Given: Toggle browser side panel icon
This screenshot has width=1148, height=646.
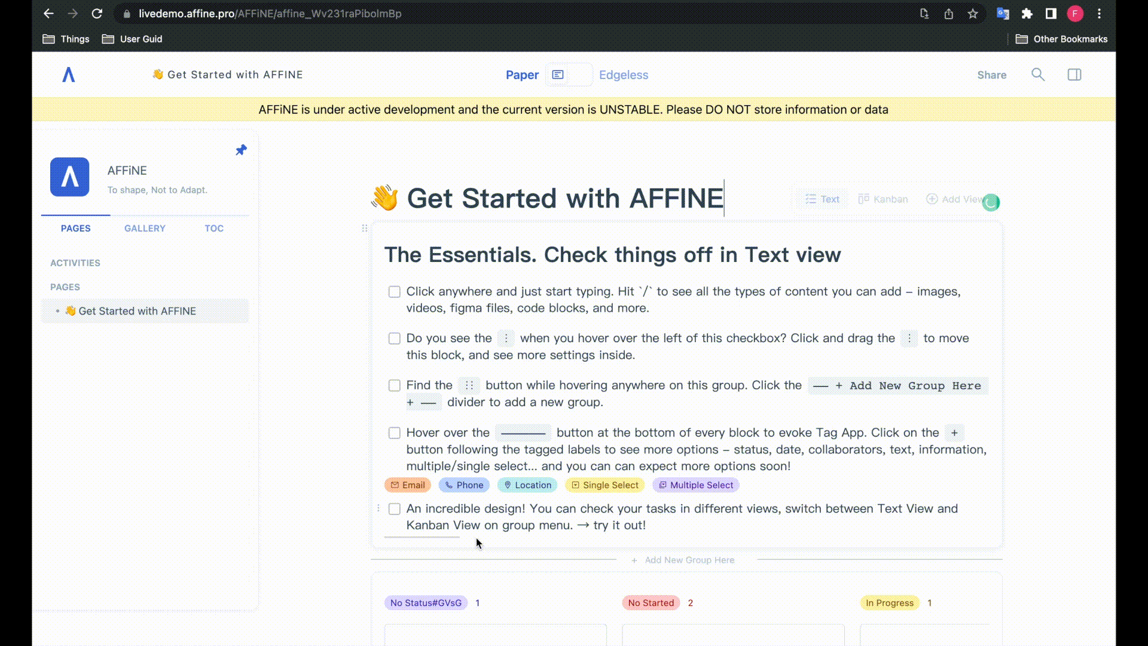Looking at the screenshot, I should pos(1051,13).
